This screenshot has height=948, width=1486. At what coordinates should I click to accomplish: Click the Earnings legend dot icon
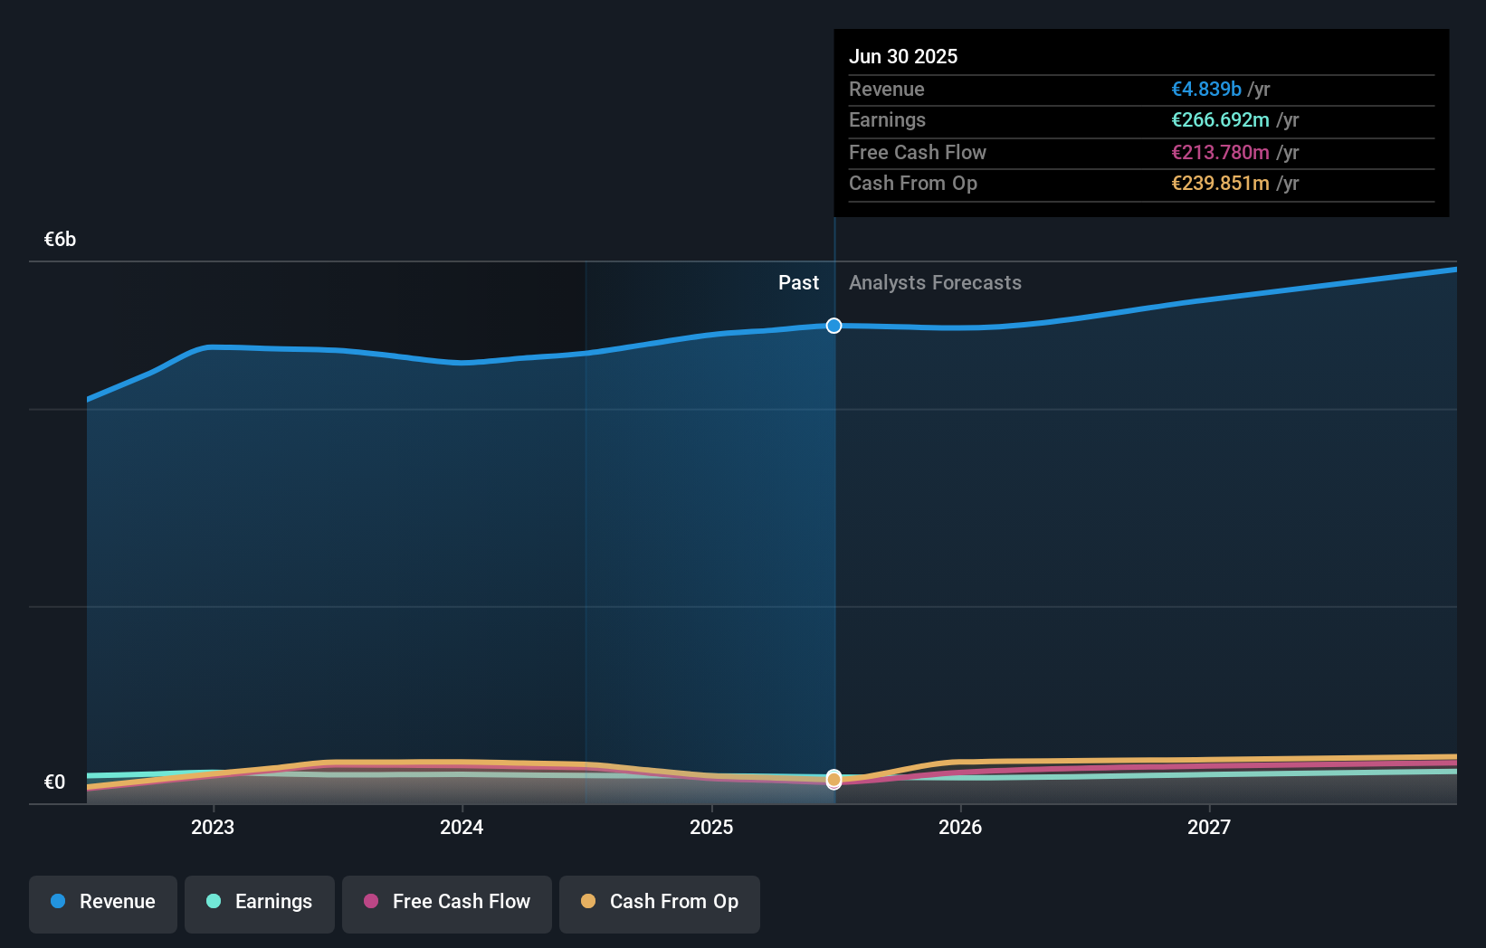point(212,902)
